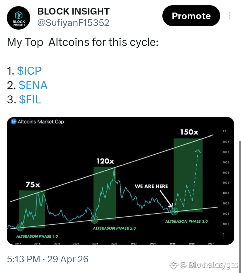Open the @SufiyanF15352 handle
241x273 pixels.
73,23
